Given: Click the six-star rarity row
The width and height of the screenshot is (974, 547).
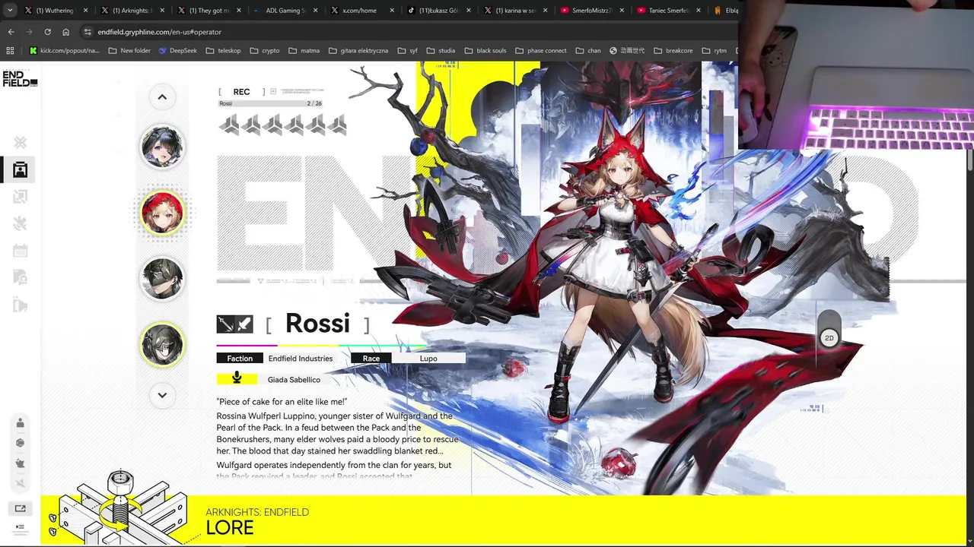Looking at the screenshot, I should 282,125.
